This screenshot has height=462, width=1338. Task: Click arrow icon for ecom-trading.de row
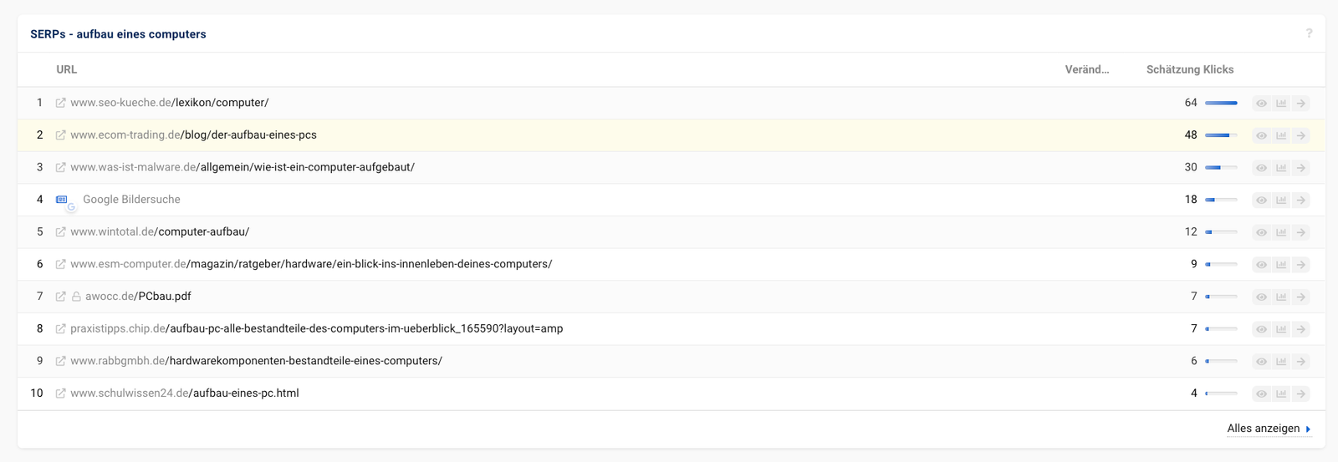click(x=1300, y=135)
